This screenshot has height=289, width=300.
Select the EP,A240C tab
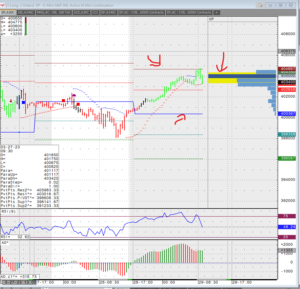click(x=109, y=12)
